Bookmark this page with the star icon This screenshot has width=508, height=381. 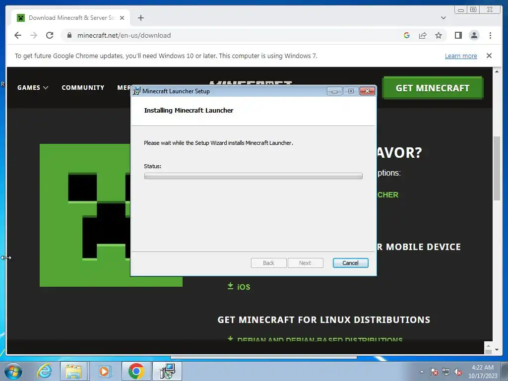439,35
